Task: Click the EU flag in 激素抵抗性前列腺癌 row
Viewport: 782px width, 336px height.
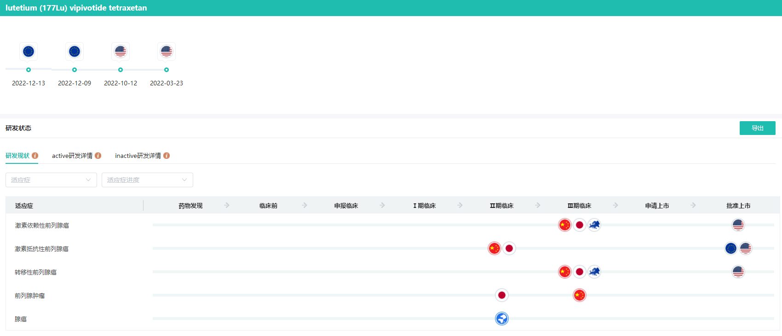Action: click(731, 248)
